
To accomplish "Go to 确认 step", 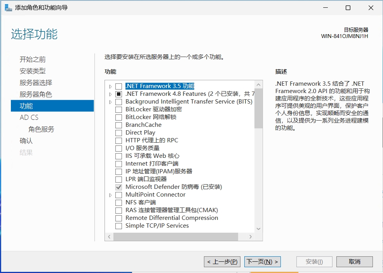I will tap(26, 141).
